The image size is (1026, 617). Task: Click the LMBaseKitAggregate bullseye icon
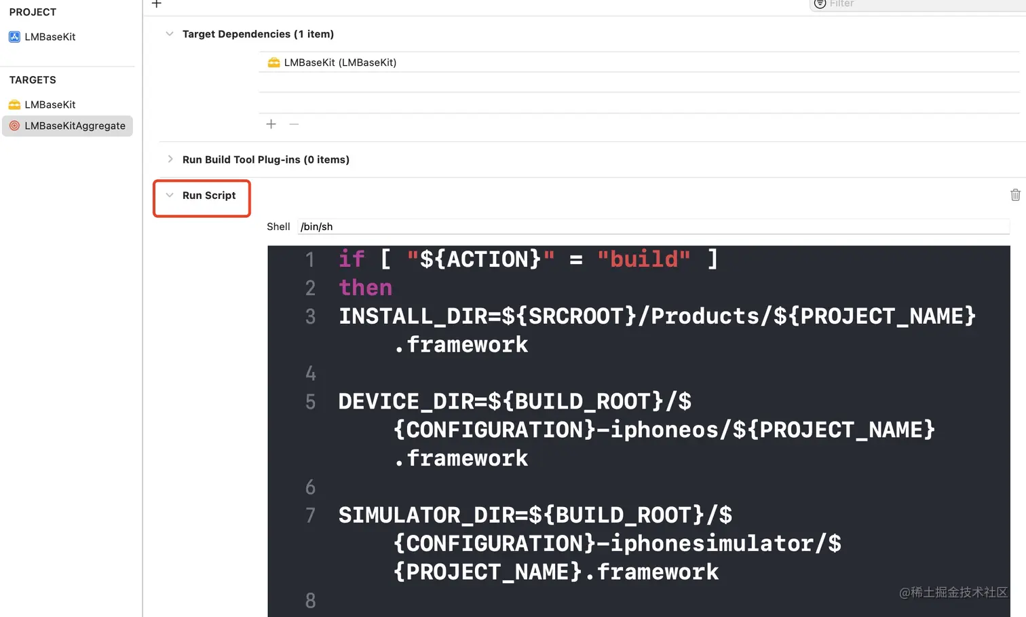click(14, 126)
